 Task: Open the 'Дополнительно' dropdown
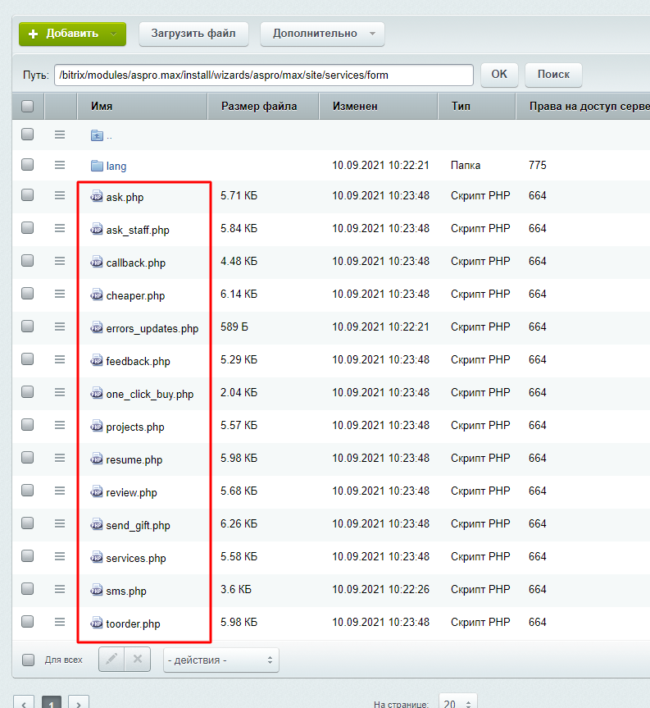[322, 34]
